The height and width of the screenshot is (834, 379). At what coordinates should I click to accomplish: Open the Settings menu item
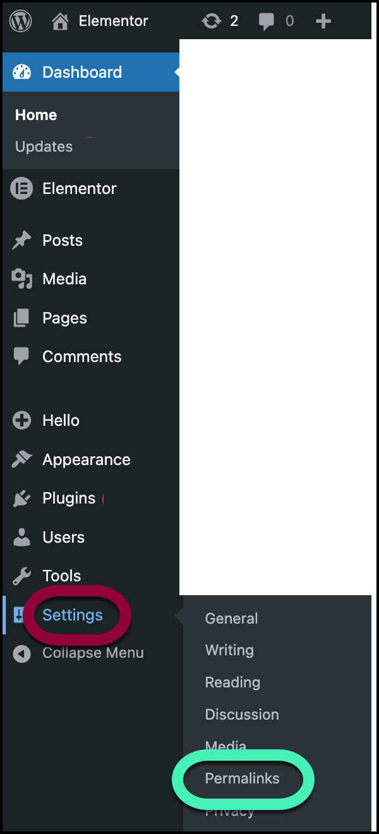(x=73, y=615)
